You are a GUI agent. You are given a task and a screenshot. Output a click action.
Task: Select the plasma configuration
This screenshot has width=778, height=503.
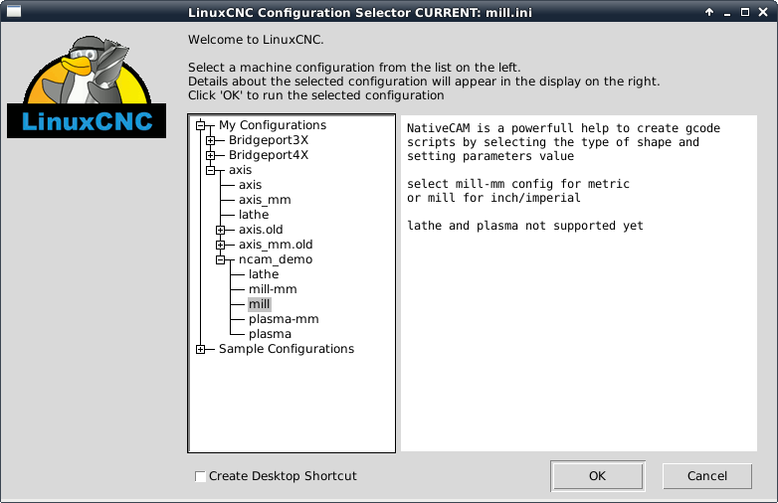(x=270, y=334)
